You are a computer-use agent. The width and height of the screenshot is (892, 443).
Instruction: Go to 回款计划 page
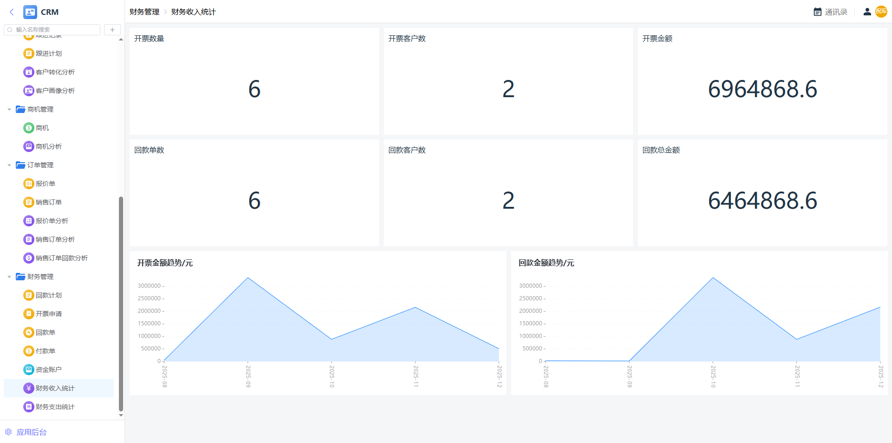[x=48, y=295]
